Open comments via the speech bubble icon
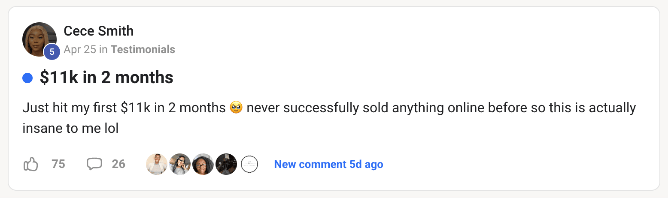 (x=94, y=164)
